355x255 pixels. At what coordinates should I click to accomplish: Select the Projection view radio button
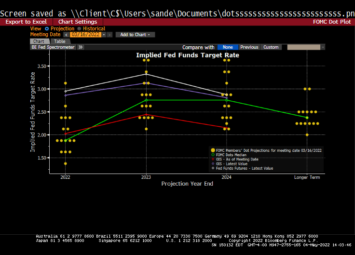pyautogui.click(x=47, y=29)
